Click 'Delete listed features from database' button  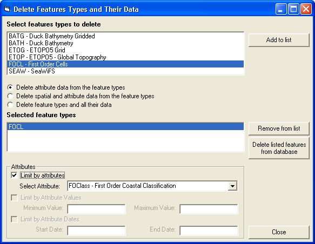[x=279, y=148]
